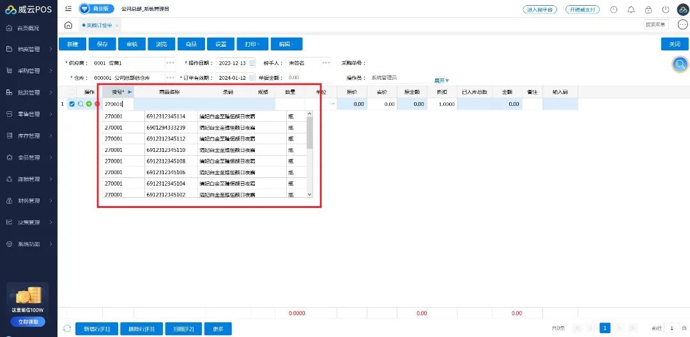The image size is (690, 337).
Task: Open the 编辑 dropdown button
Action: [286, 44]
